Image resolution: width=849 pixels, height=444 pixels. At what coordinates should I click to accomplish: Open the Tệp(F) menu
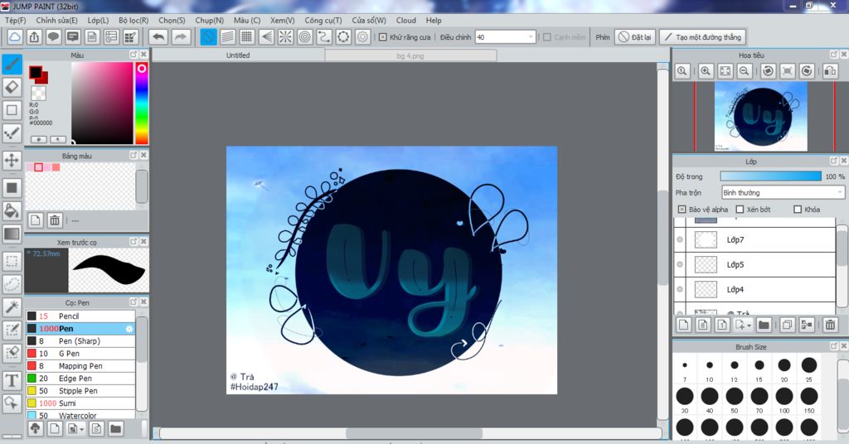click(15, 20)
